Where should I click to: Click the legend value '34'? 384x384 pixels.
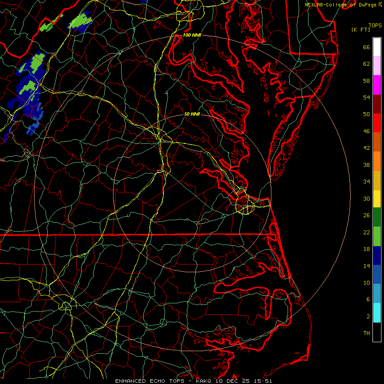click(367, 182)
